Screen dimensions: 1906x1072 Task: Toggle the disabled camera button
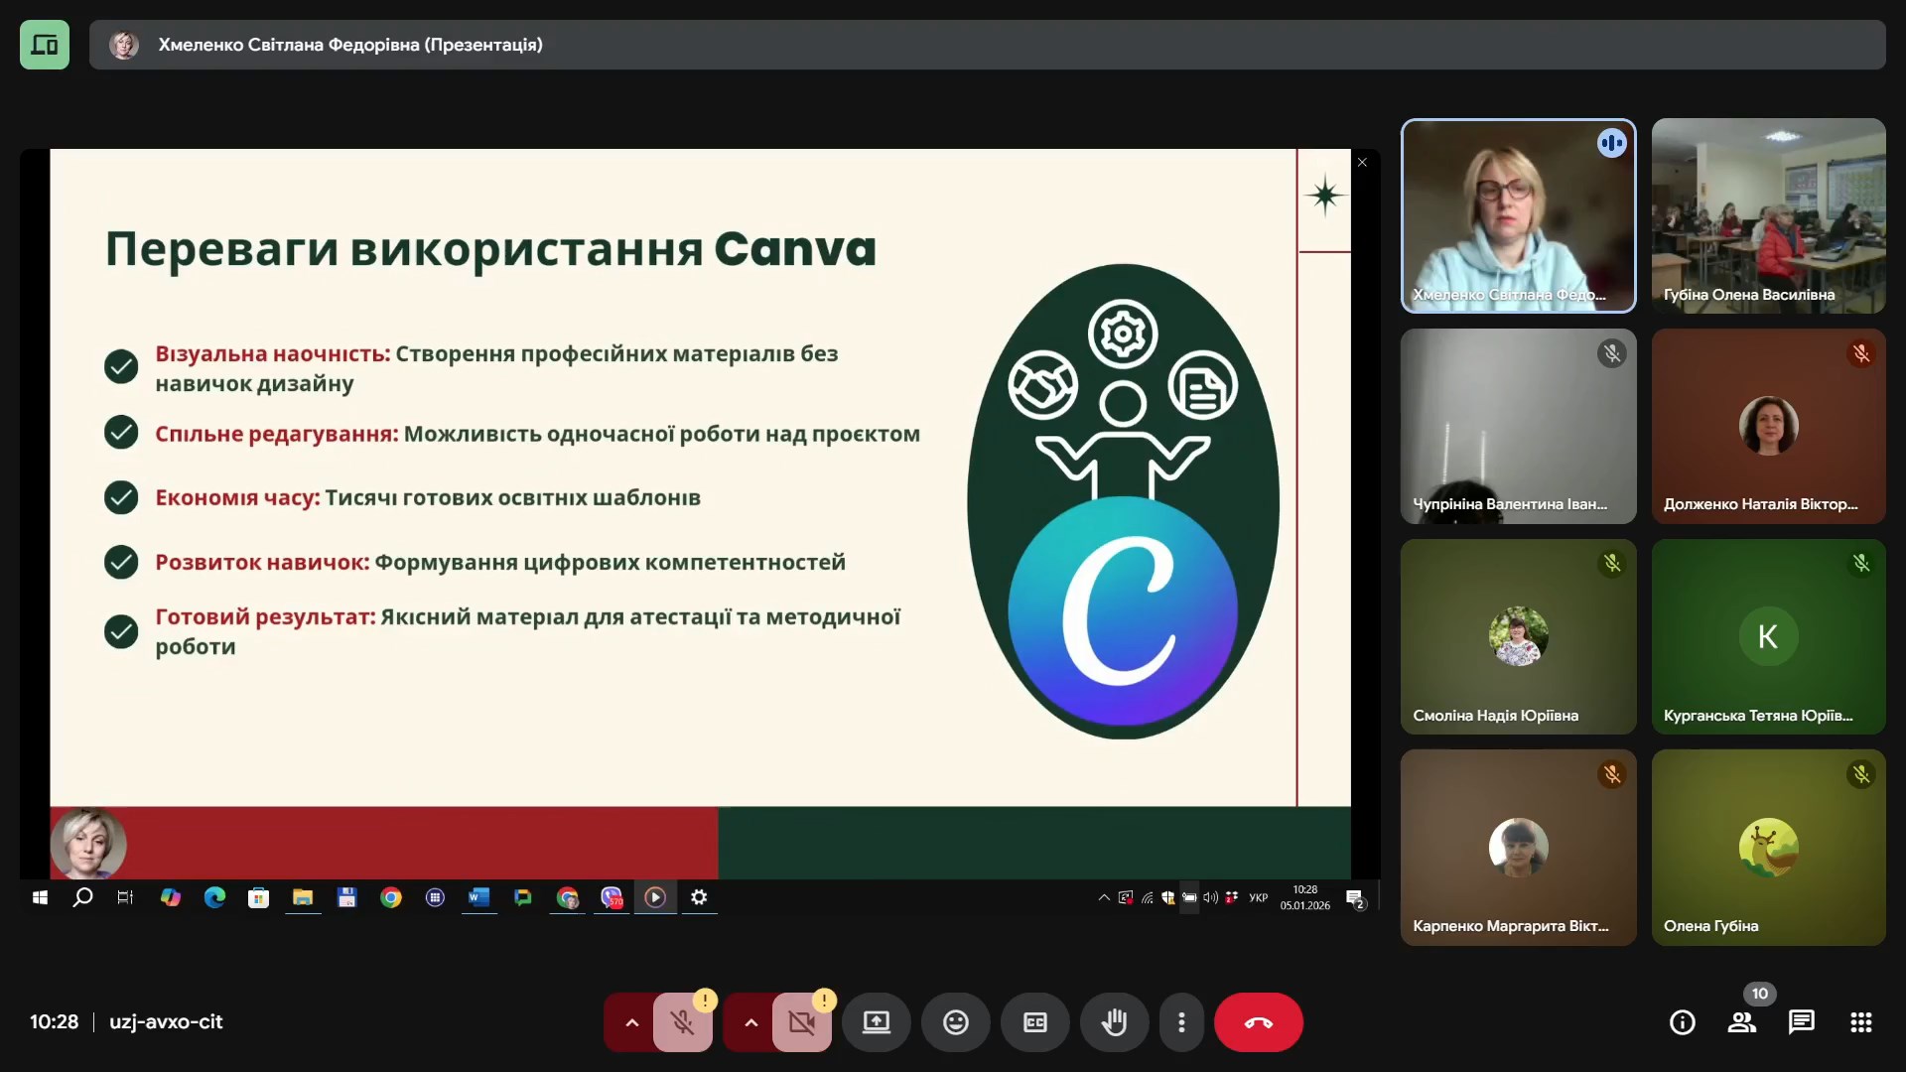[x=801, y=1022]
